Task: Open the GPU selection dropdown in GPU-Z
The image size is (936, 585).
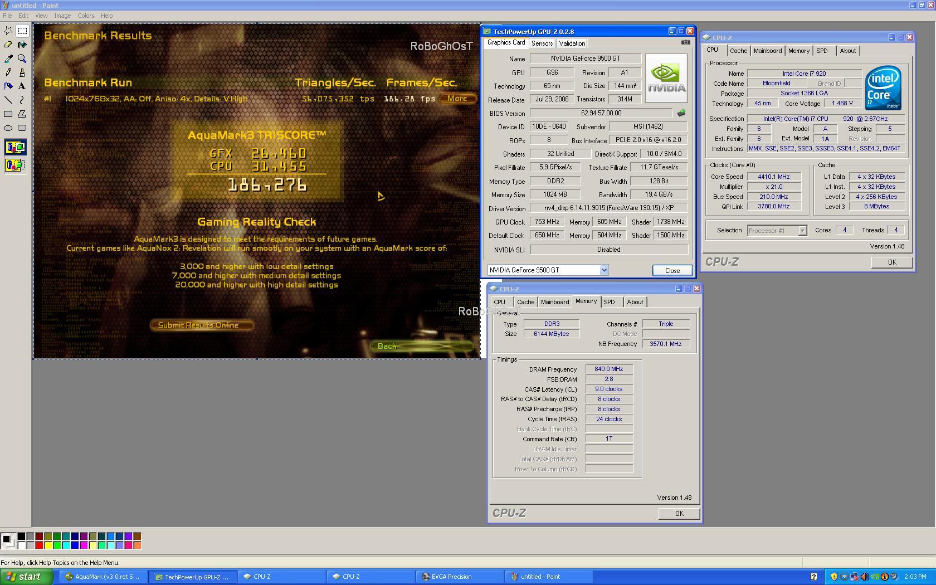Action: pyautogui.click(x=603, y=270)
